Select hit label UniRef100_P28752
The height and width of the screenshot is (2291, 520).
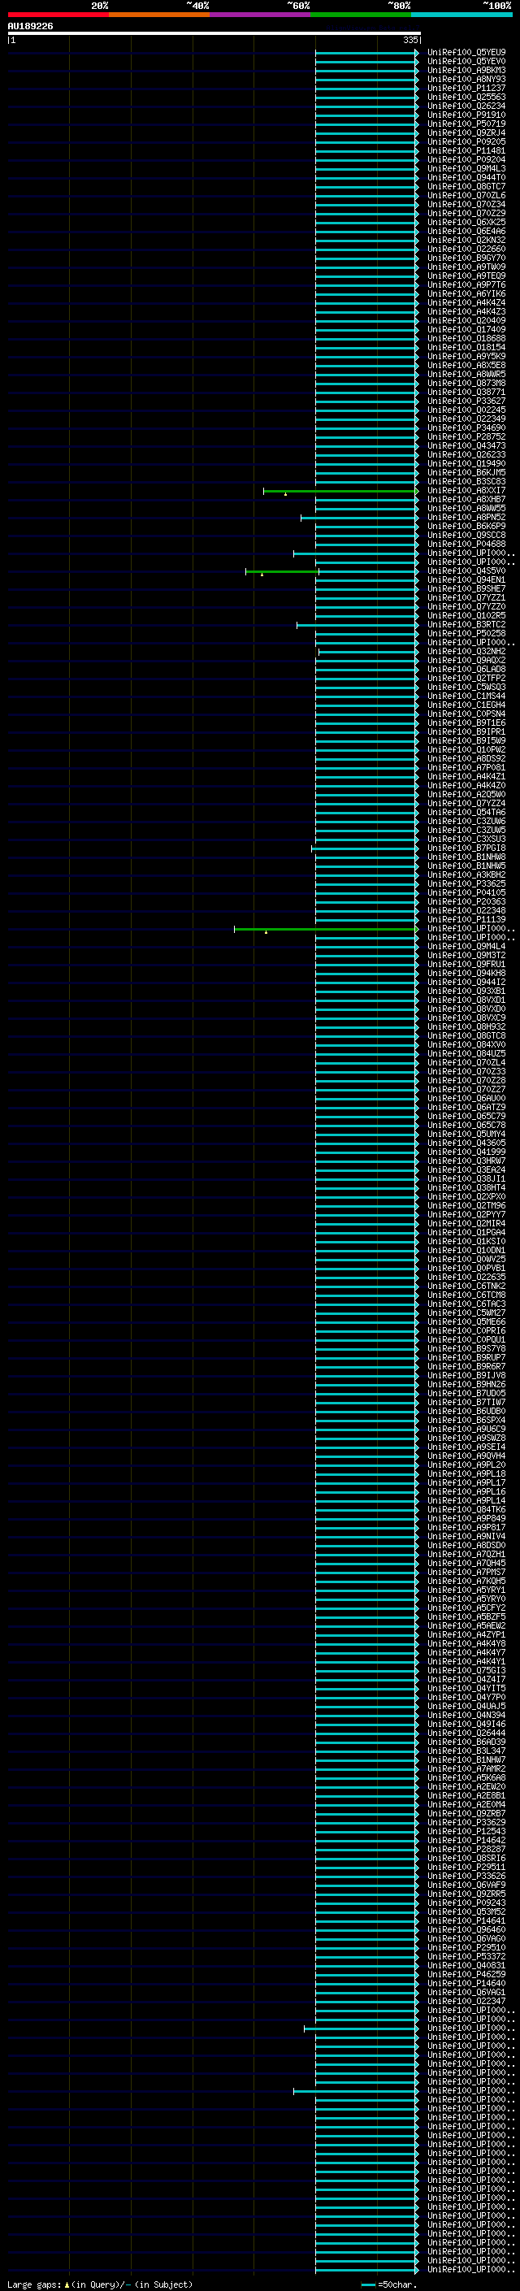[466, 436]
